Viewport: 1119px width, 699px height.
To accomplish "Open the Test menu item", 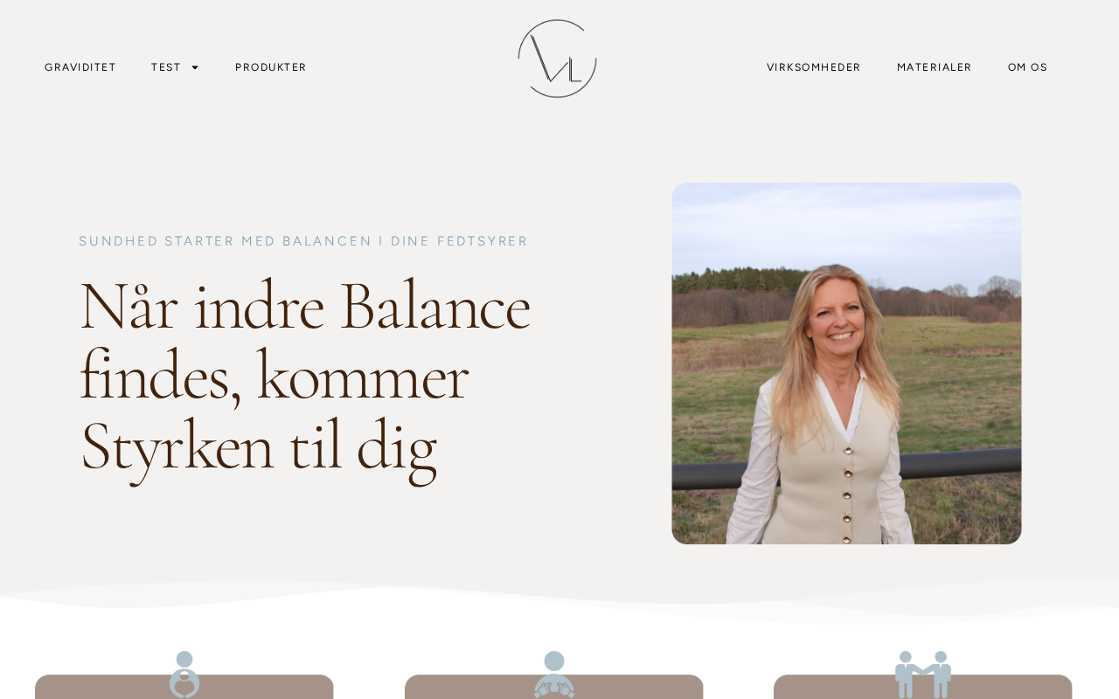I will 166,67.
